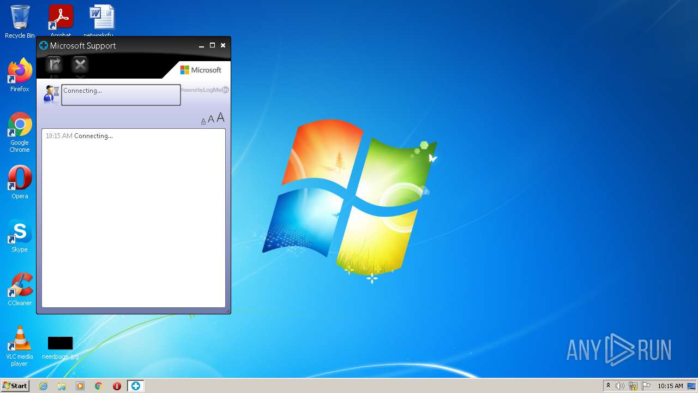Show hidden system tray icons
The width and height of the screenshot is (698, 393).
[608, 386]
